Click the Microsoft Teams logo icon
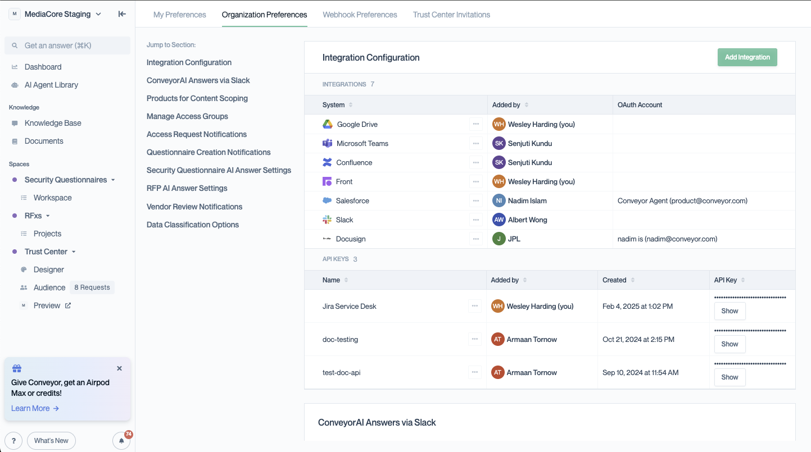 327,143
